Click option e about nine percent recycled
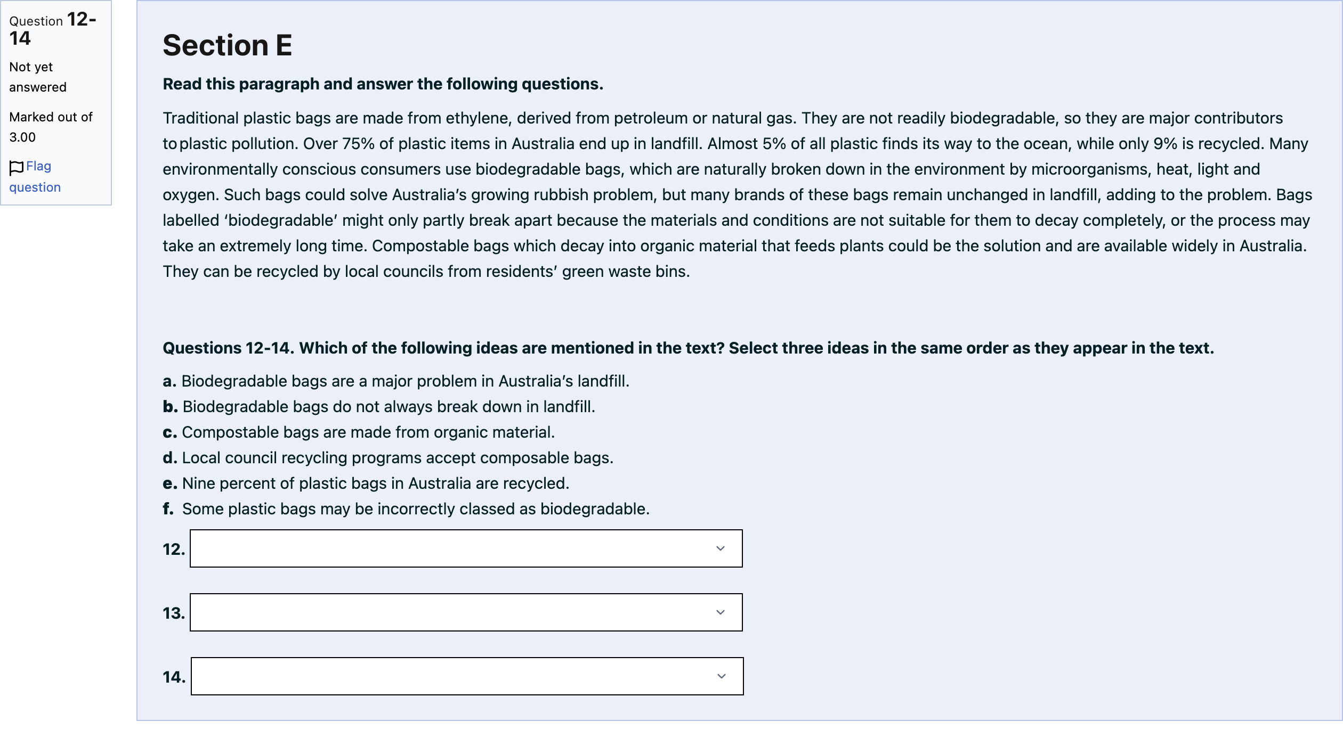Screen dimensions: 1343x738 [x=366, y=483]
